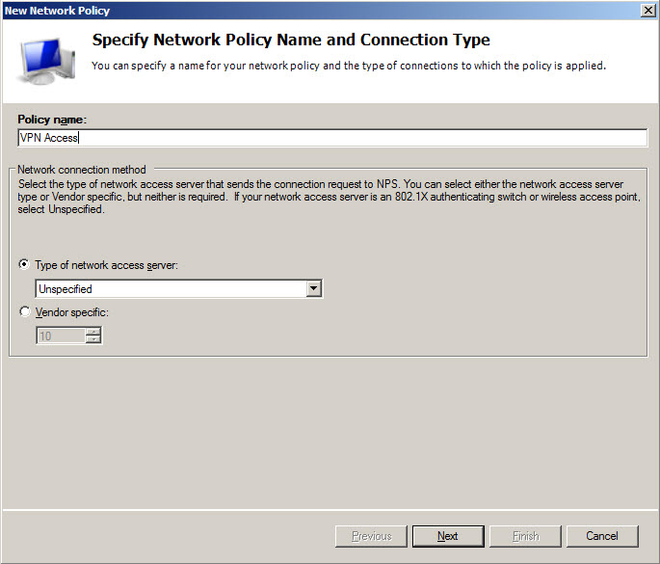Click the Vendor specific number field
Screen dimensions: 660x564
[x=61, y=336]
